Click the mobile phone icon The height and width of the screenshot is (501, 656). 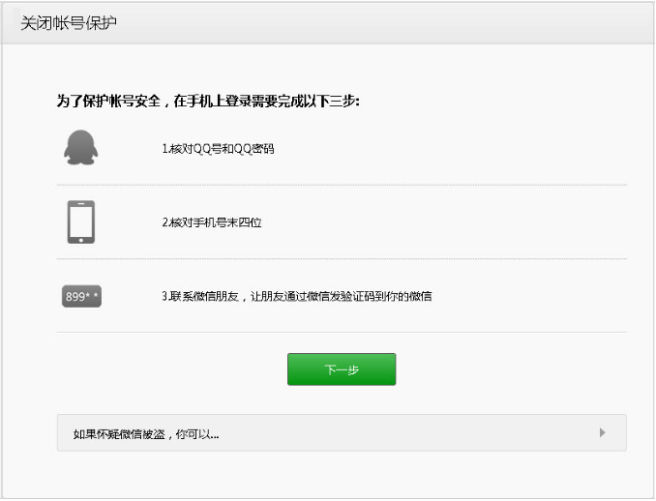point(81,222)
